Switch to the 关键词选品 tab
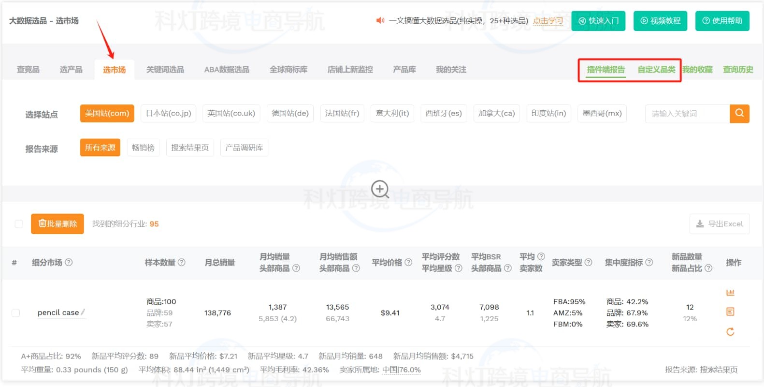Viewport: 764px width, 387px height. tap(165, 70)
